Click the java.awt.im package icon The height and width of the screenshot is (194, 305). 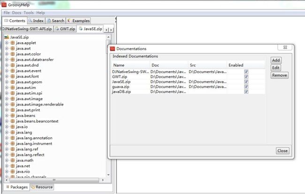(x=13, y=88)
